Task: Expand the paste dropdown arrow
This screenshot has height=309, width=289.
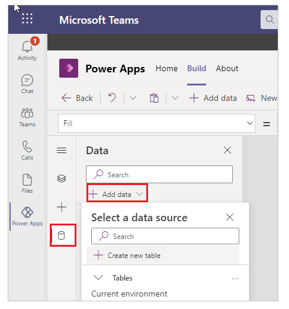Action: point(175,98)
